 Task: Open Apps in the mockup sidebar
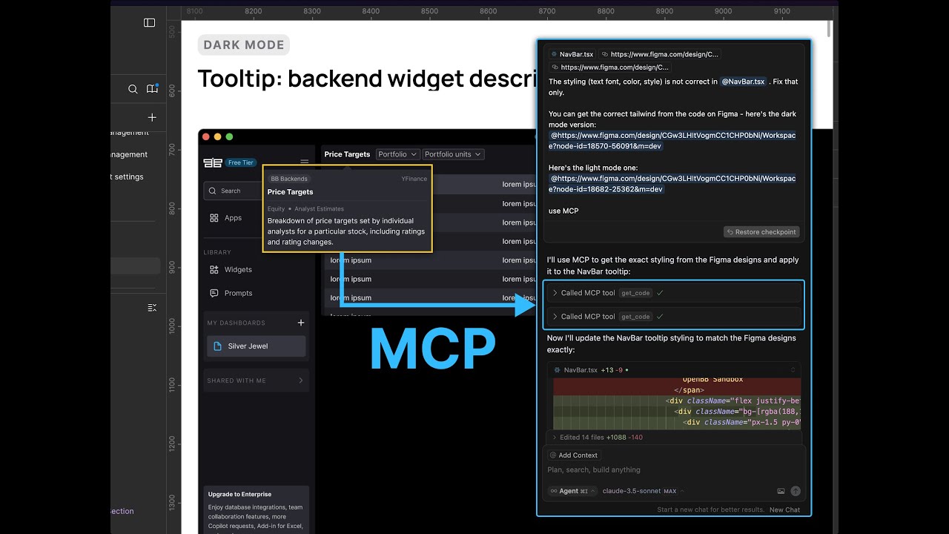pyautogui.click(x=233, y=218)
